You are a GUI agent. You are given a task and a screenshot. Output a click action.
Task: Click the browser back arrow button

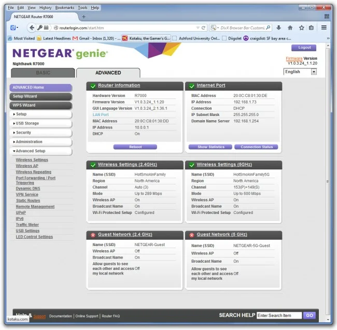tap(32, 27)
